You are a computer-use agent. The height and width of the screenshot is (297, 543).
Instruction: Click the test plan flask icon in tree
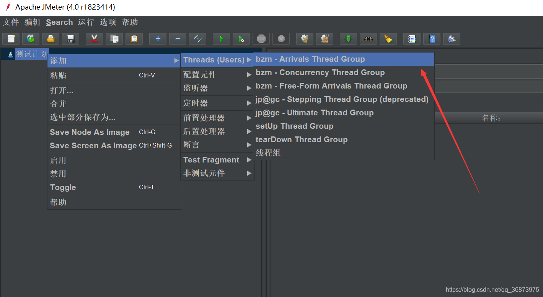(x=10, y=54)
